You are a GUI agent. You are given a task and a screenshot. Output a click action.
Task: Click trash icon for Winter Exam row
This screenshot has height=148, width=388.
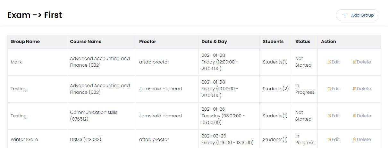(x=354, y=140)
